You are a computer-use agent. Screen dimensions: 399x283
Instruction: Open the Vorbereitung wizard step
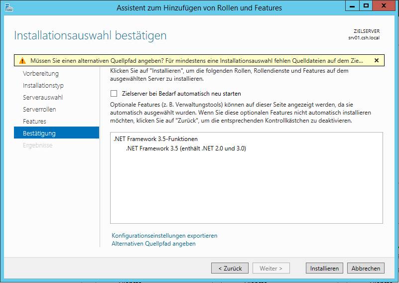click(x=41, y=74)
